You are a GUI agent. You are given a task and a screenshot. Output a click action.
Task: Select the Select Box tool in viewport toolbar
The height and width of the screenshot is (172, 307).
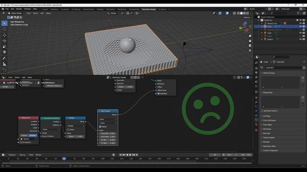4,23
